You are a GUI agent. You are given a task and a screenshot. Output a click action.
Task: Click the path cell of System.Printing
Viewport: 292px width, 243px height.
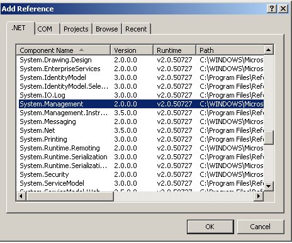coord(232,139)
